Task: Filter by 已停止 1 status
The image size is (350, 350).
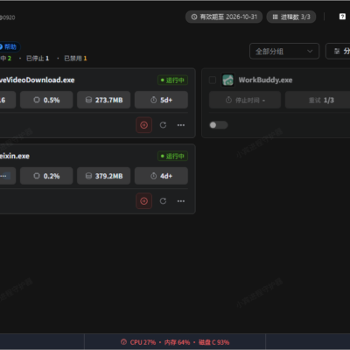Action: 38,59
